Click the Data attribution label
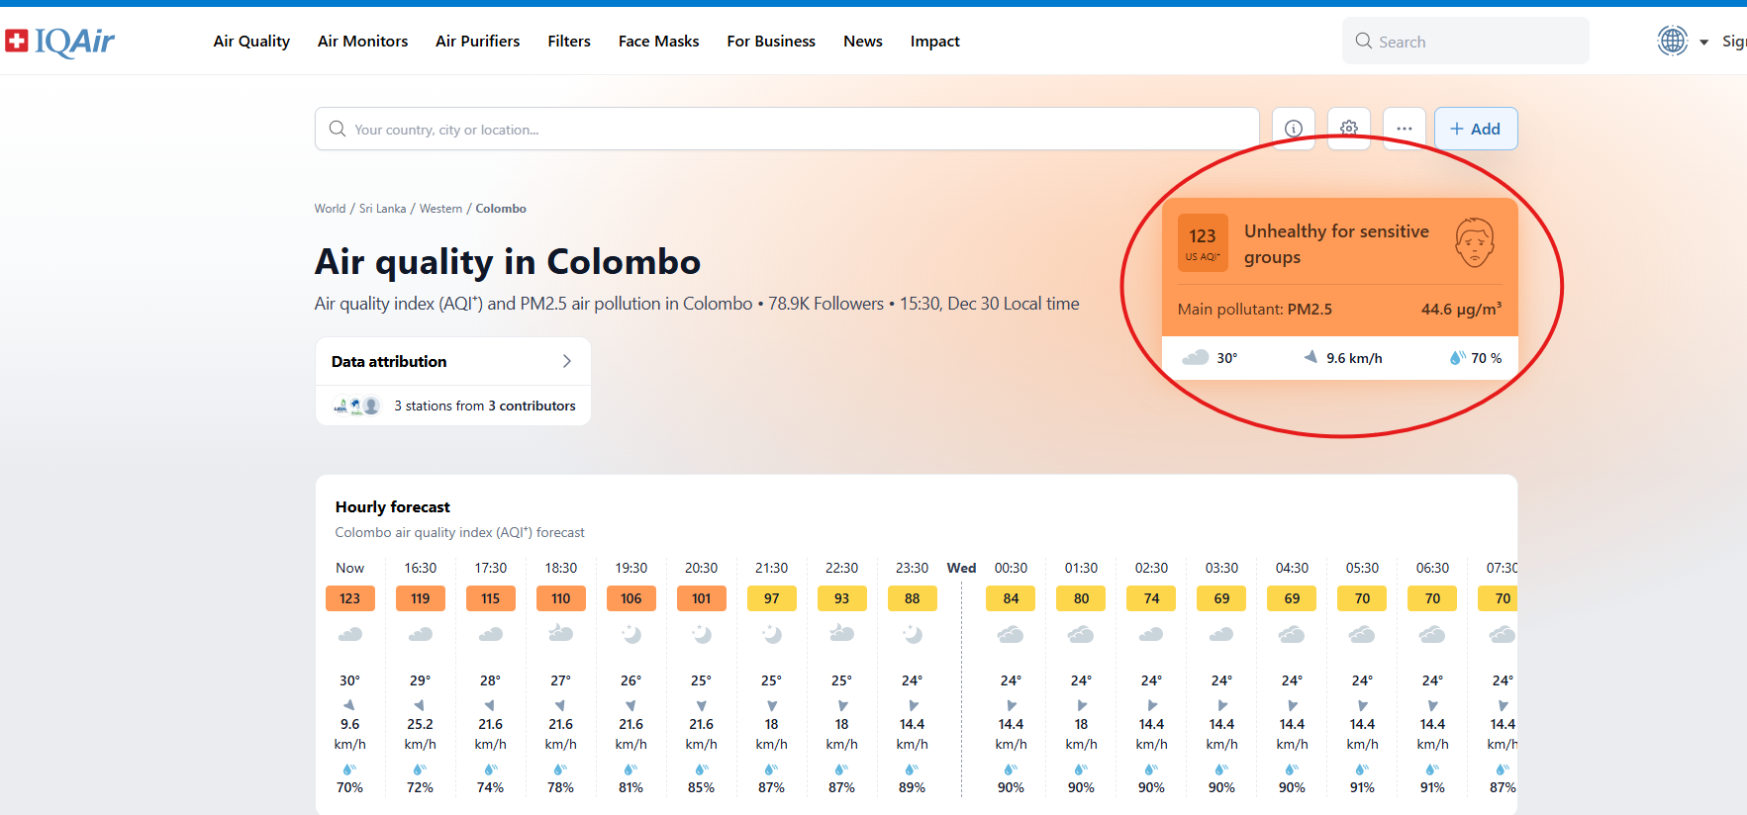 [389, 361]
